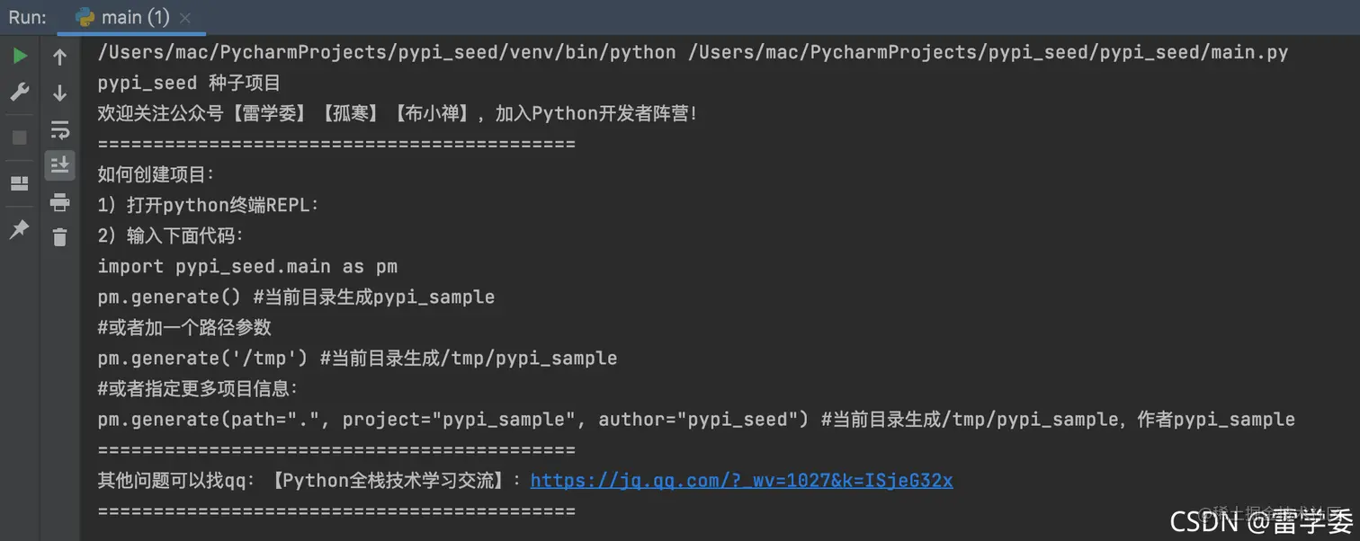This screenshot has height=541, width=1360.
Task: Rerun the main (1) program
Action: (20, 55)
